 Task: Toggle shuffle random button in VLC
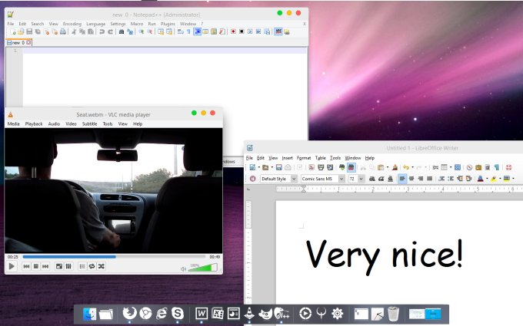tap(101, 266)
